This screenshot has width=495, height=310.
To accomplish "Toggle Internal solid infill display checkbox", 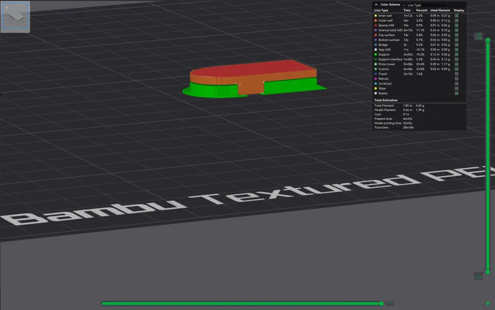I will (x=456, y=30).
